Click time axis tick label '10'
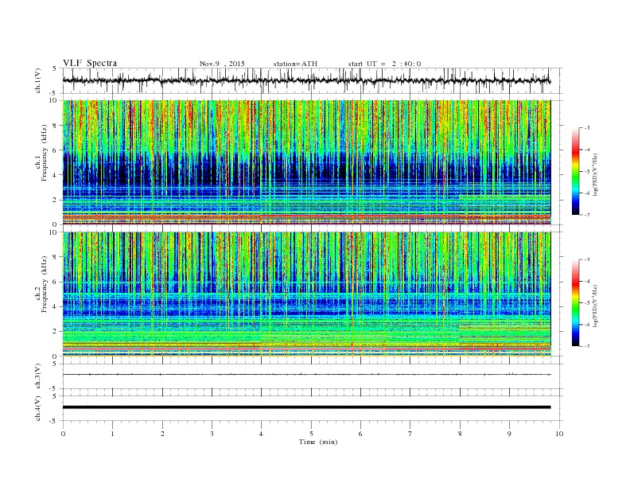The width and height of the screenshot is (630, 487). (x=559, y=434)
